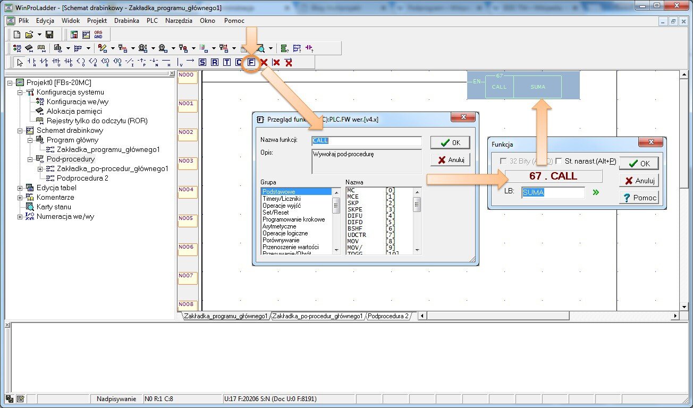Click the boxed C counter icon

click(x=239, y=63)
